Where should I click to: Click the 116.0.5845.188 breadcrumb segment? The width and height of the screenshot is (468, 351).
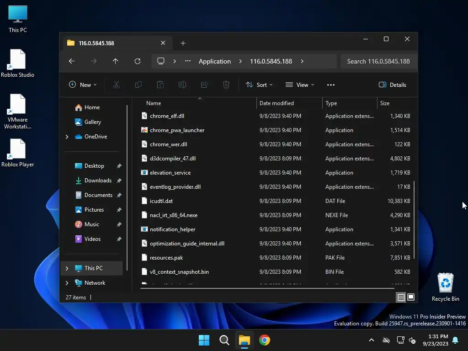(x=271, y=61)
